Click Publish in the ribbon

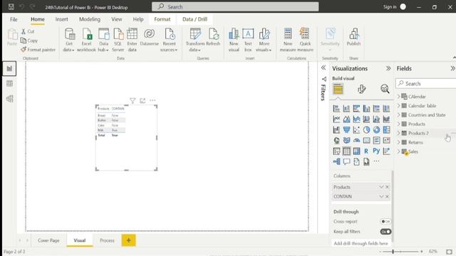coord(353,38)
